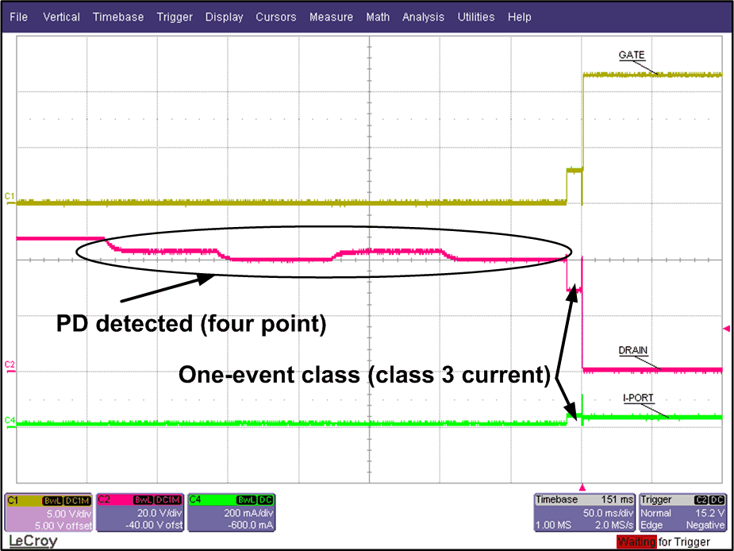Open the Display menu
The height and width of the screenshot is (551, 734).
point(224,17)
